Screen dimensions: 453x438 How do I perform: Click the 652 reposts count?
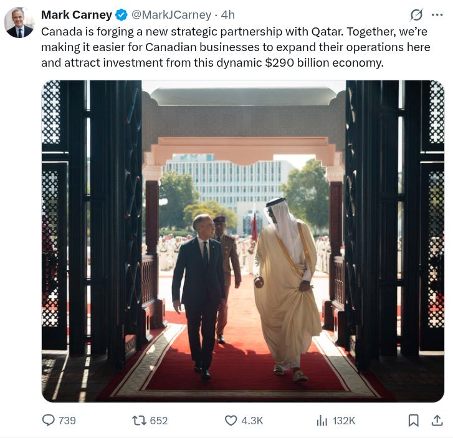[x=159, y=421]
